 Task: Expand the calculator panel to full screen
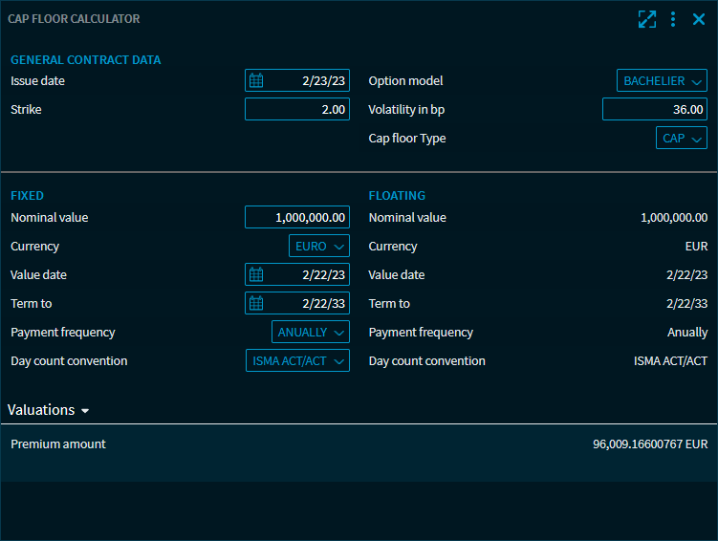(647, 19)
